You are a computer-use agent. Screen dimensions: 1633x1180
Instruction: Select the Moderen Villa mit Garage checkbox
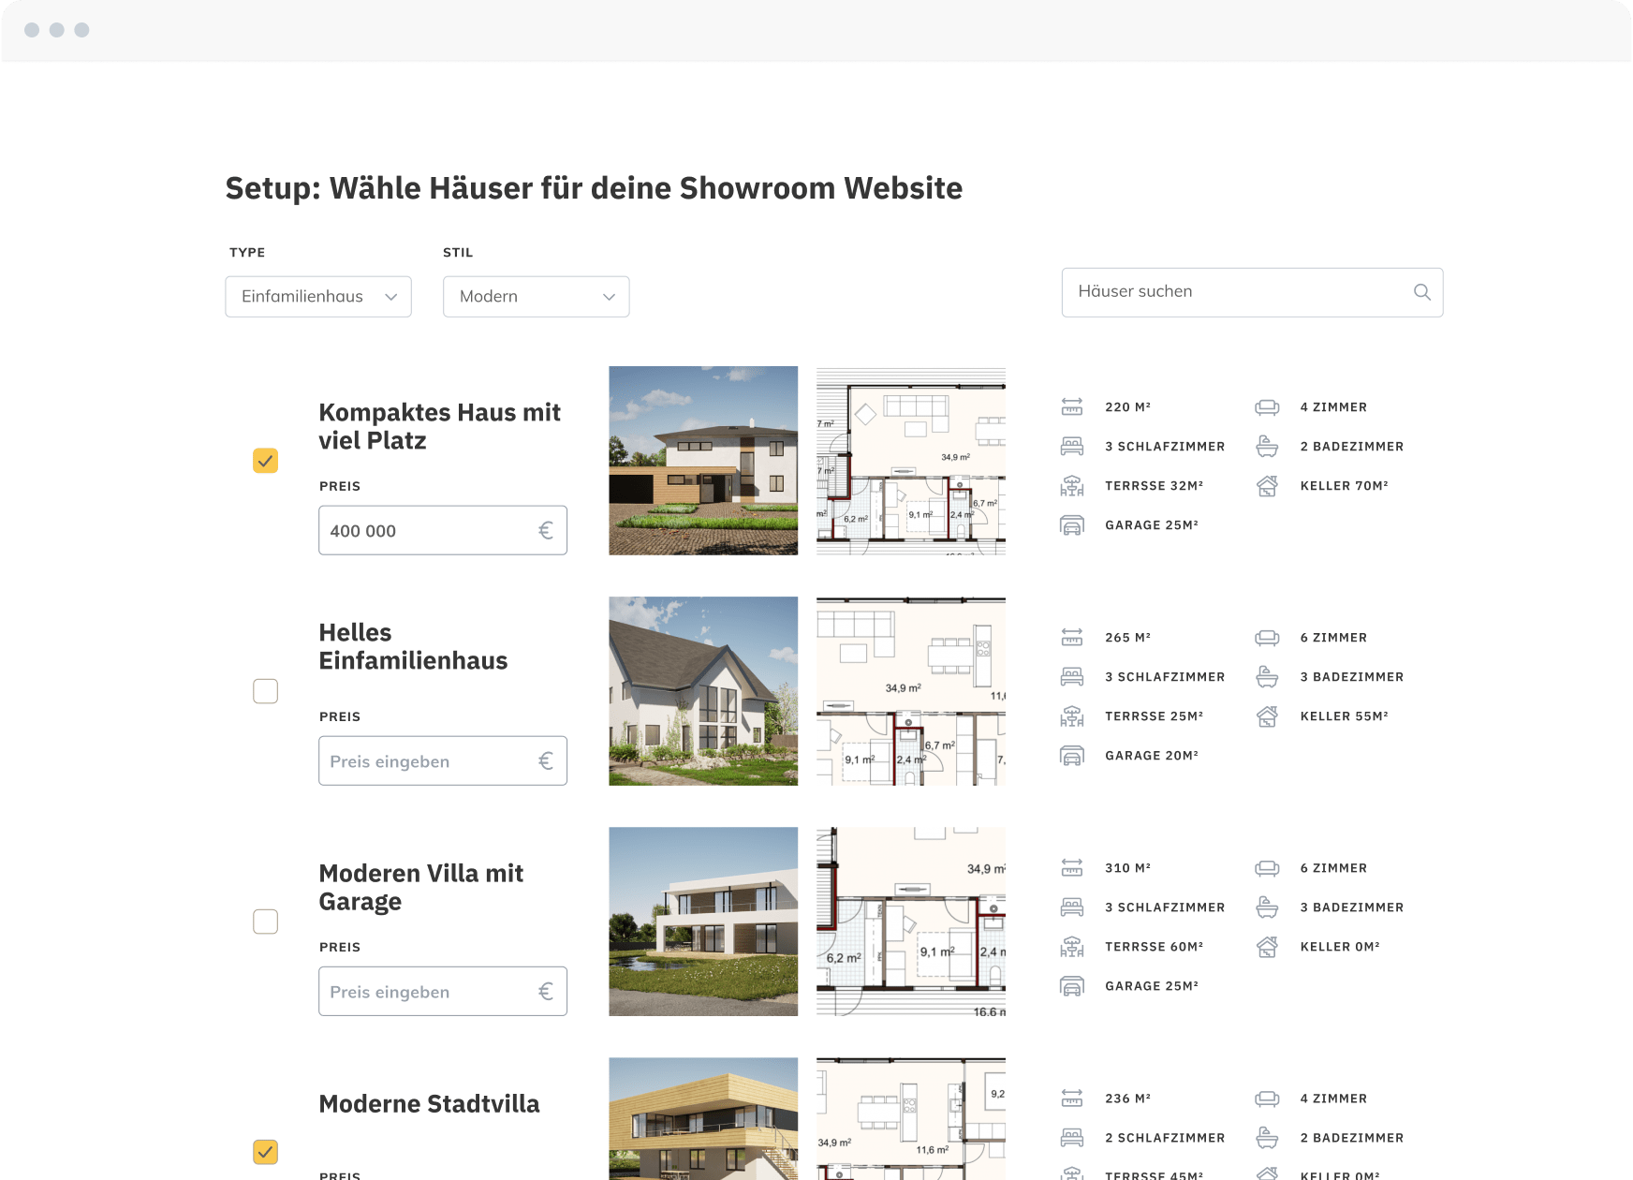coord(266,922)
